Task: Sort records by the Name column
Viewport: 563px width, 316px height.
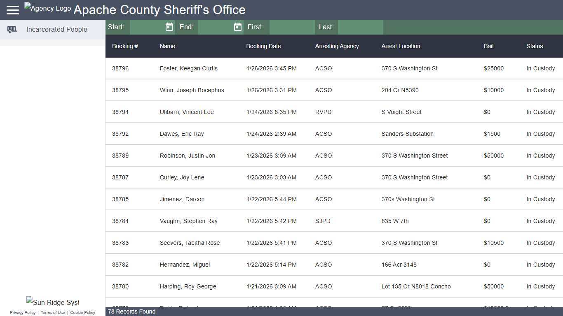Action: pyautogui.click(x=167, y=46)
